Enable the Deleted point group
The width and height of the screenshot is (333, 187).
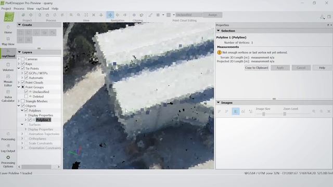(x=26, y=96)
